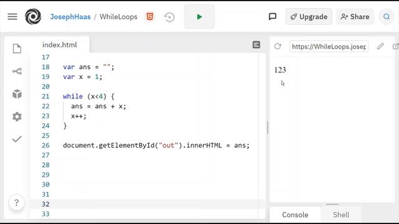The width and height of the screenshot is (399, 224).
Task: Toggle the editor markdown preview icon
Action: coord(256,45)
